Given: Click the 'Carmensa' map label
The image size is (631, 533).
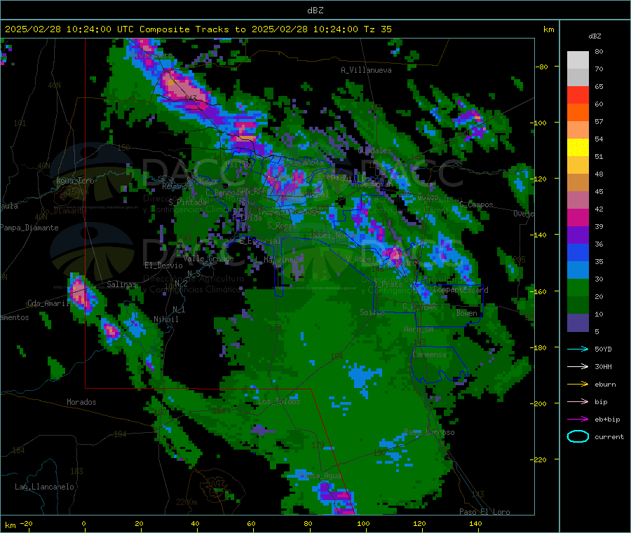Looking at the screenshot, I should 429,354.
